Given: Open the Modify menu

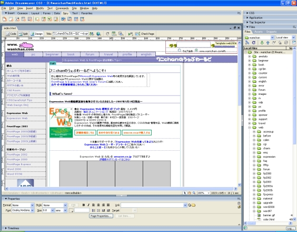Looking at the screenshot, I should tap(40, 8).
